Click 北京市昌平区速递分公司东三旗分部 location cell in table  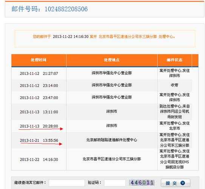[112, 159]
